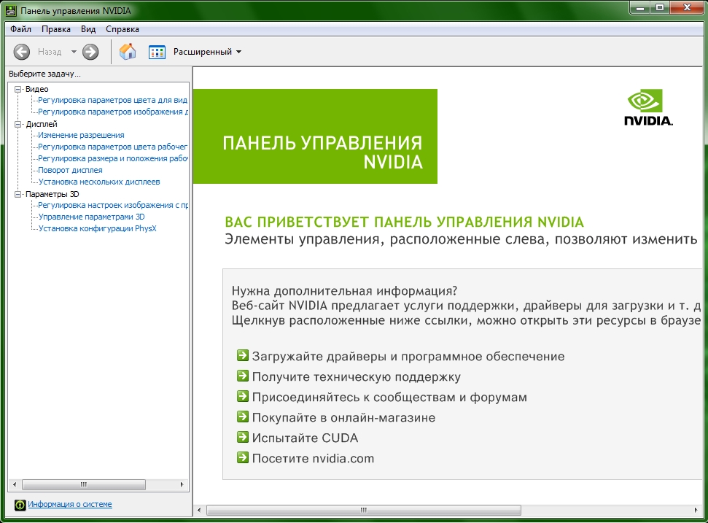This screenshot has width=708, height=523.
Task: Click green arrow beside Испытайте CUDA
Action: [x=243, y=438]
